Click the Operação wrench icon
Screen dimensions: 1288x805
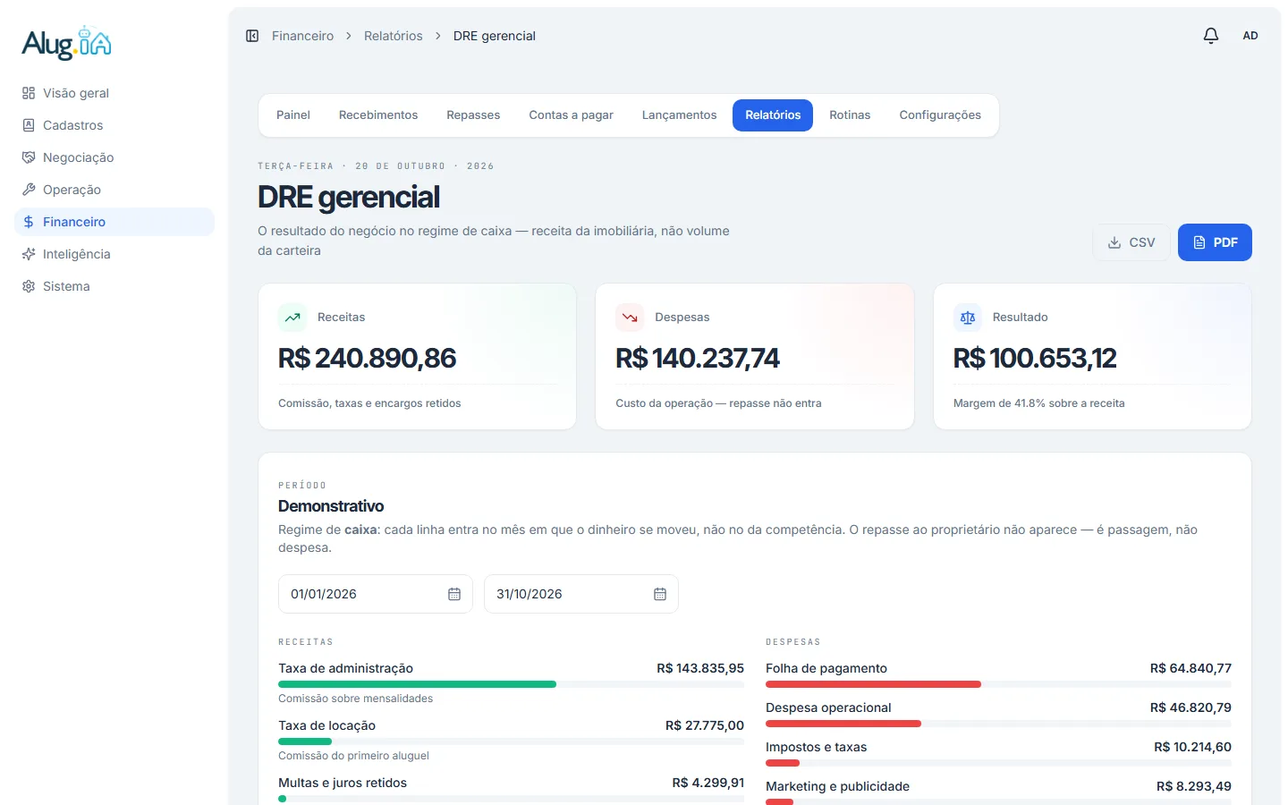(x=29, y=190)
